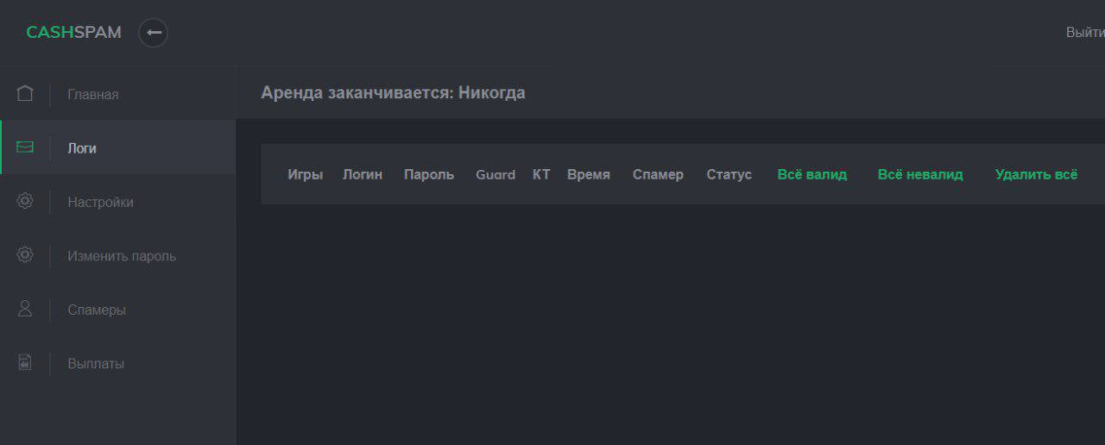Click the CASHSPAM logo
1105x445 pixels.
pyautogui.click(x=73, y=33)
